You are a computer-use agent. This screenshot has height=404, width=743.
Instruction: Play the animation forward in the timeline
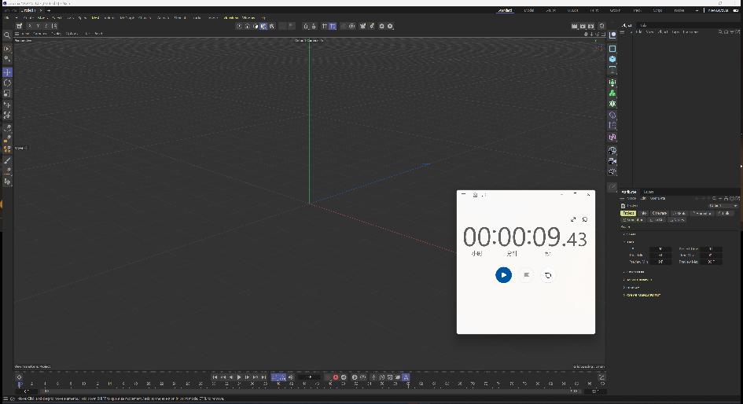point(239,377)
